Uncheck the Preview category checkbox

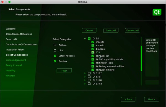point(55,61)
